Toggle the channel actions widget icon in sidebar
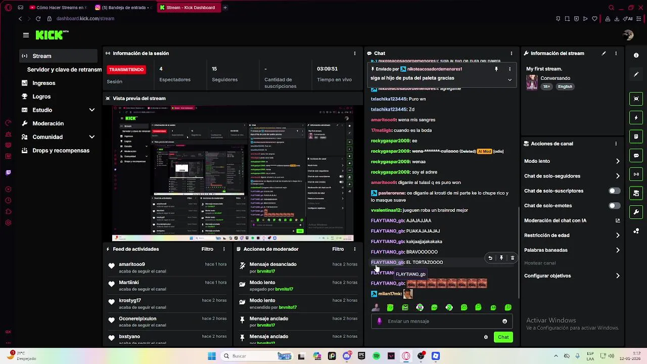Image resolution: width=647 pixels, height=364 pixels. click(x=636, y=193)
